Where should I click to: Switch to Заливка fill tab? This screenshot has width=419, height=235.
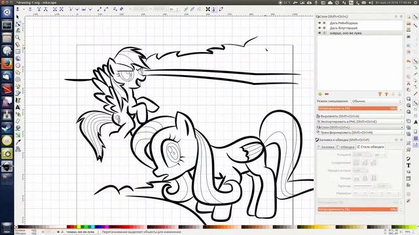[326, 147]
